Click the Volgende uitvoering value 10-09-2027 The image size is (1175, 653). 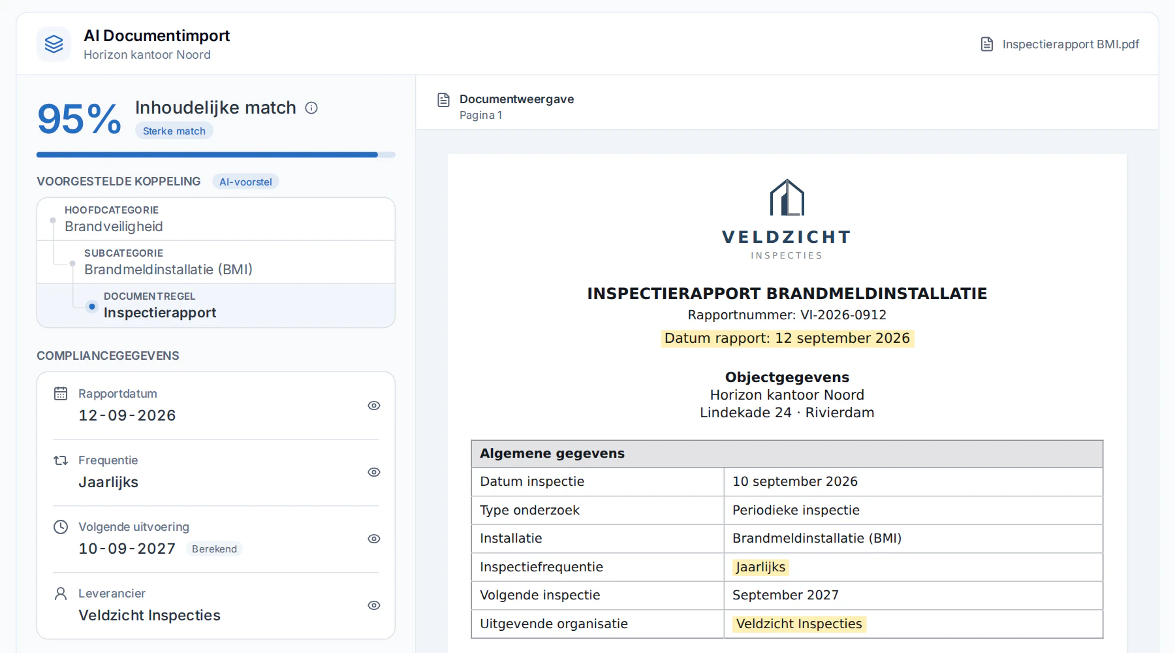(127, 549)
